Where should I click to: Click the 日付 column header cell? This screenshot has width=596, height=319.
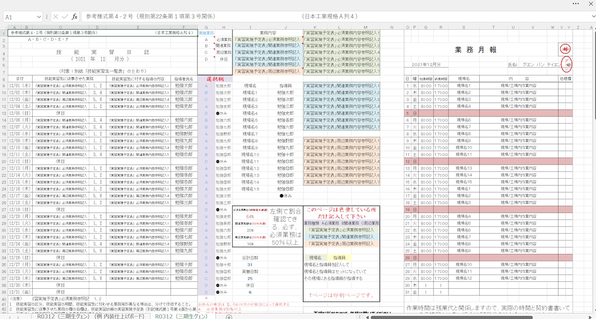tap(20, 78)
